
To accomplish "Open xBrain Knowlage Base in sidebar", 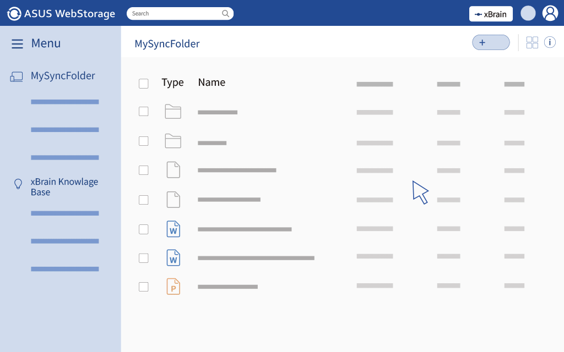I will coord(64,187).
